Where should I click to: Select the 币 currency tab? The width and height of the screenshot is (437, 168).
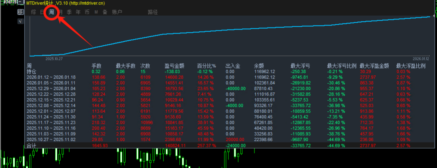pyautogui.click(x=87, y=12)
